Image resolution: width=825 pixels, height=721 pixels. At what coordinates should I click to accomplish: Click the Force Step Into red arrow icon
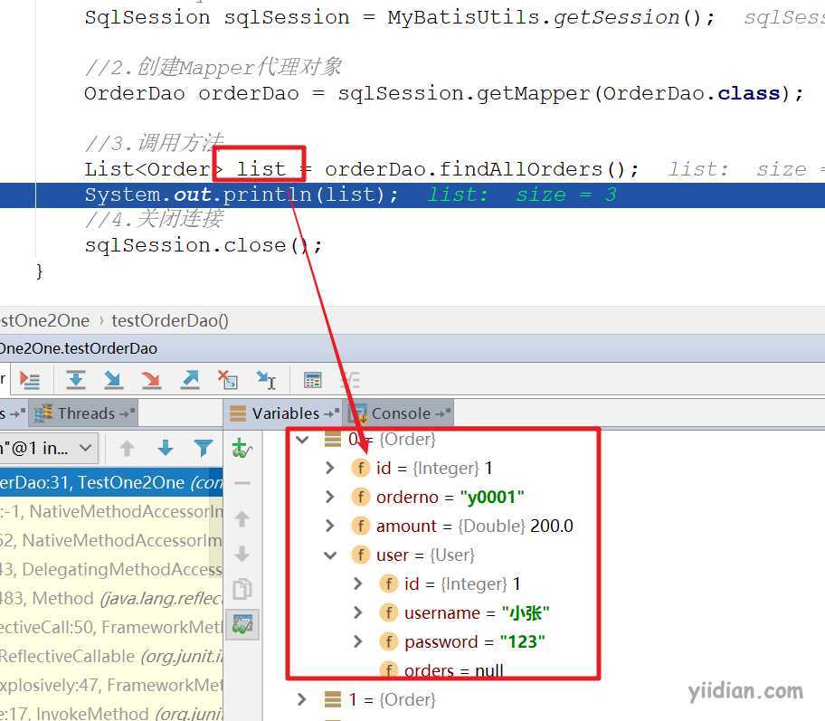152,380
